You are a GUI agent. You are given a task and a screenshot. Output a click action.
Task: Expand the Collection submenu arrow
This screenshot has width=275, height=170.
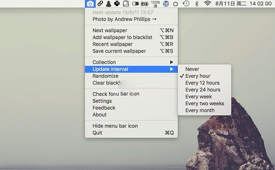[x=171, y=62]
